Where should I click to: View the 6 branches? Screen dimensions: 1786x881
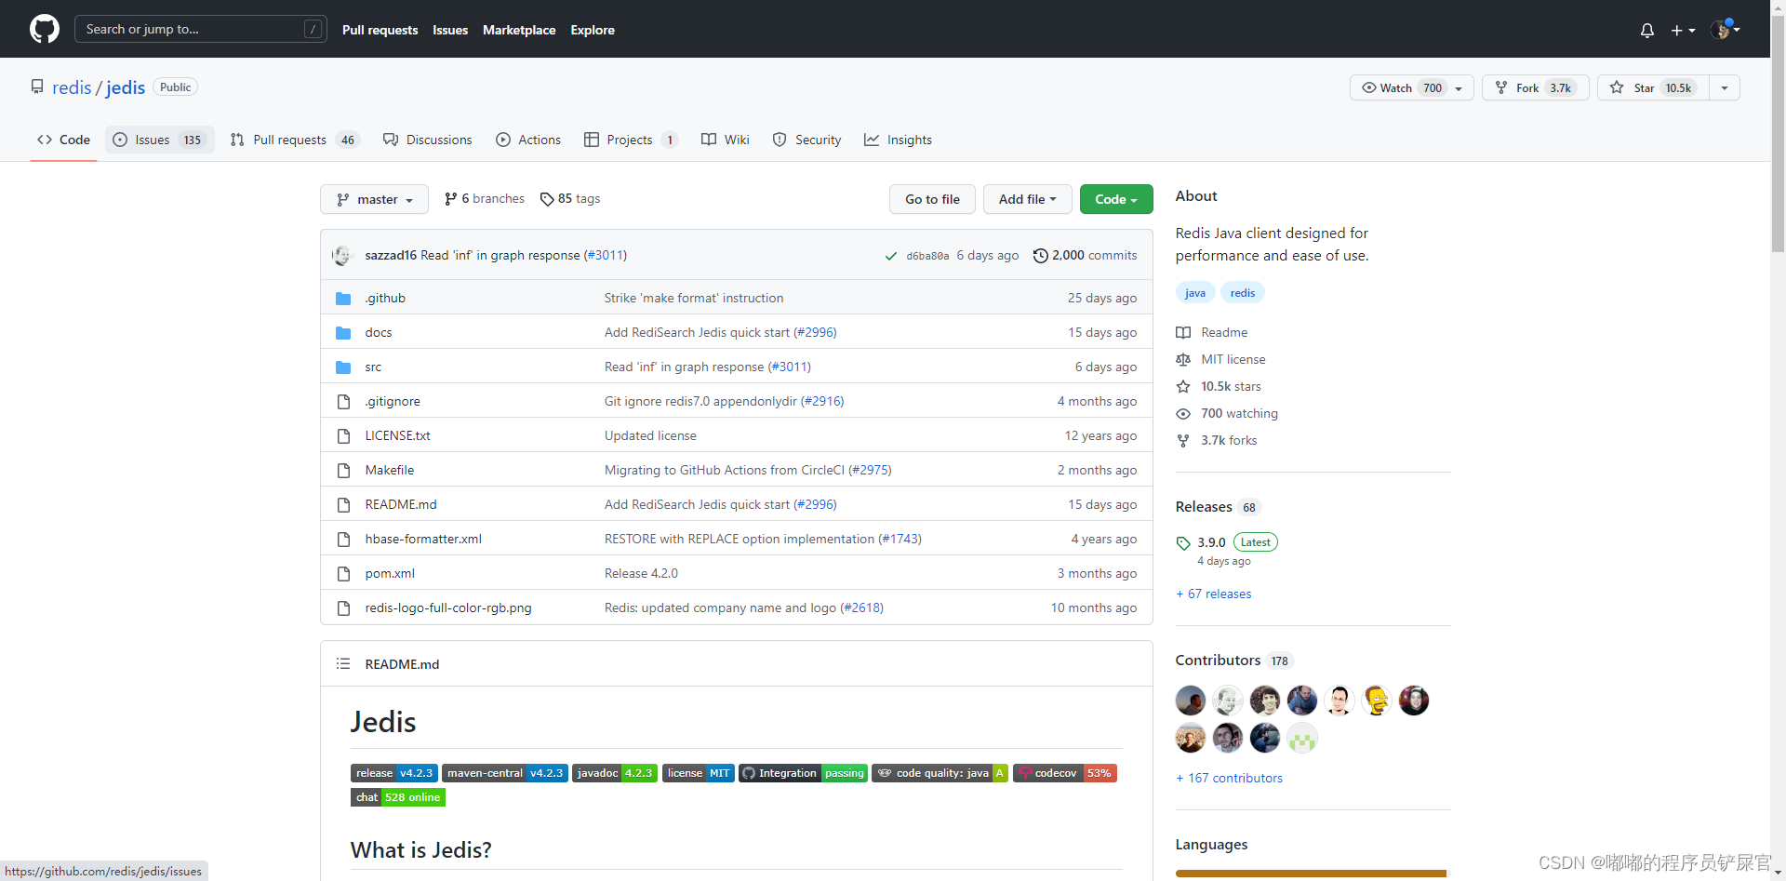485,198
